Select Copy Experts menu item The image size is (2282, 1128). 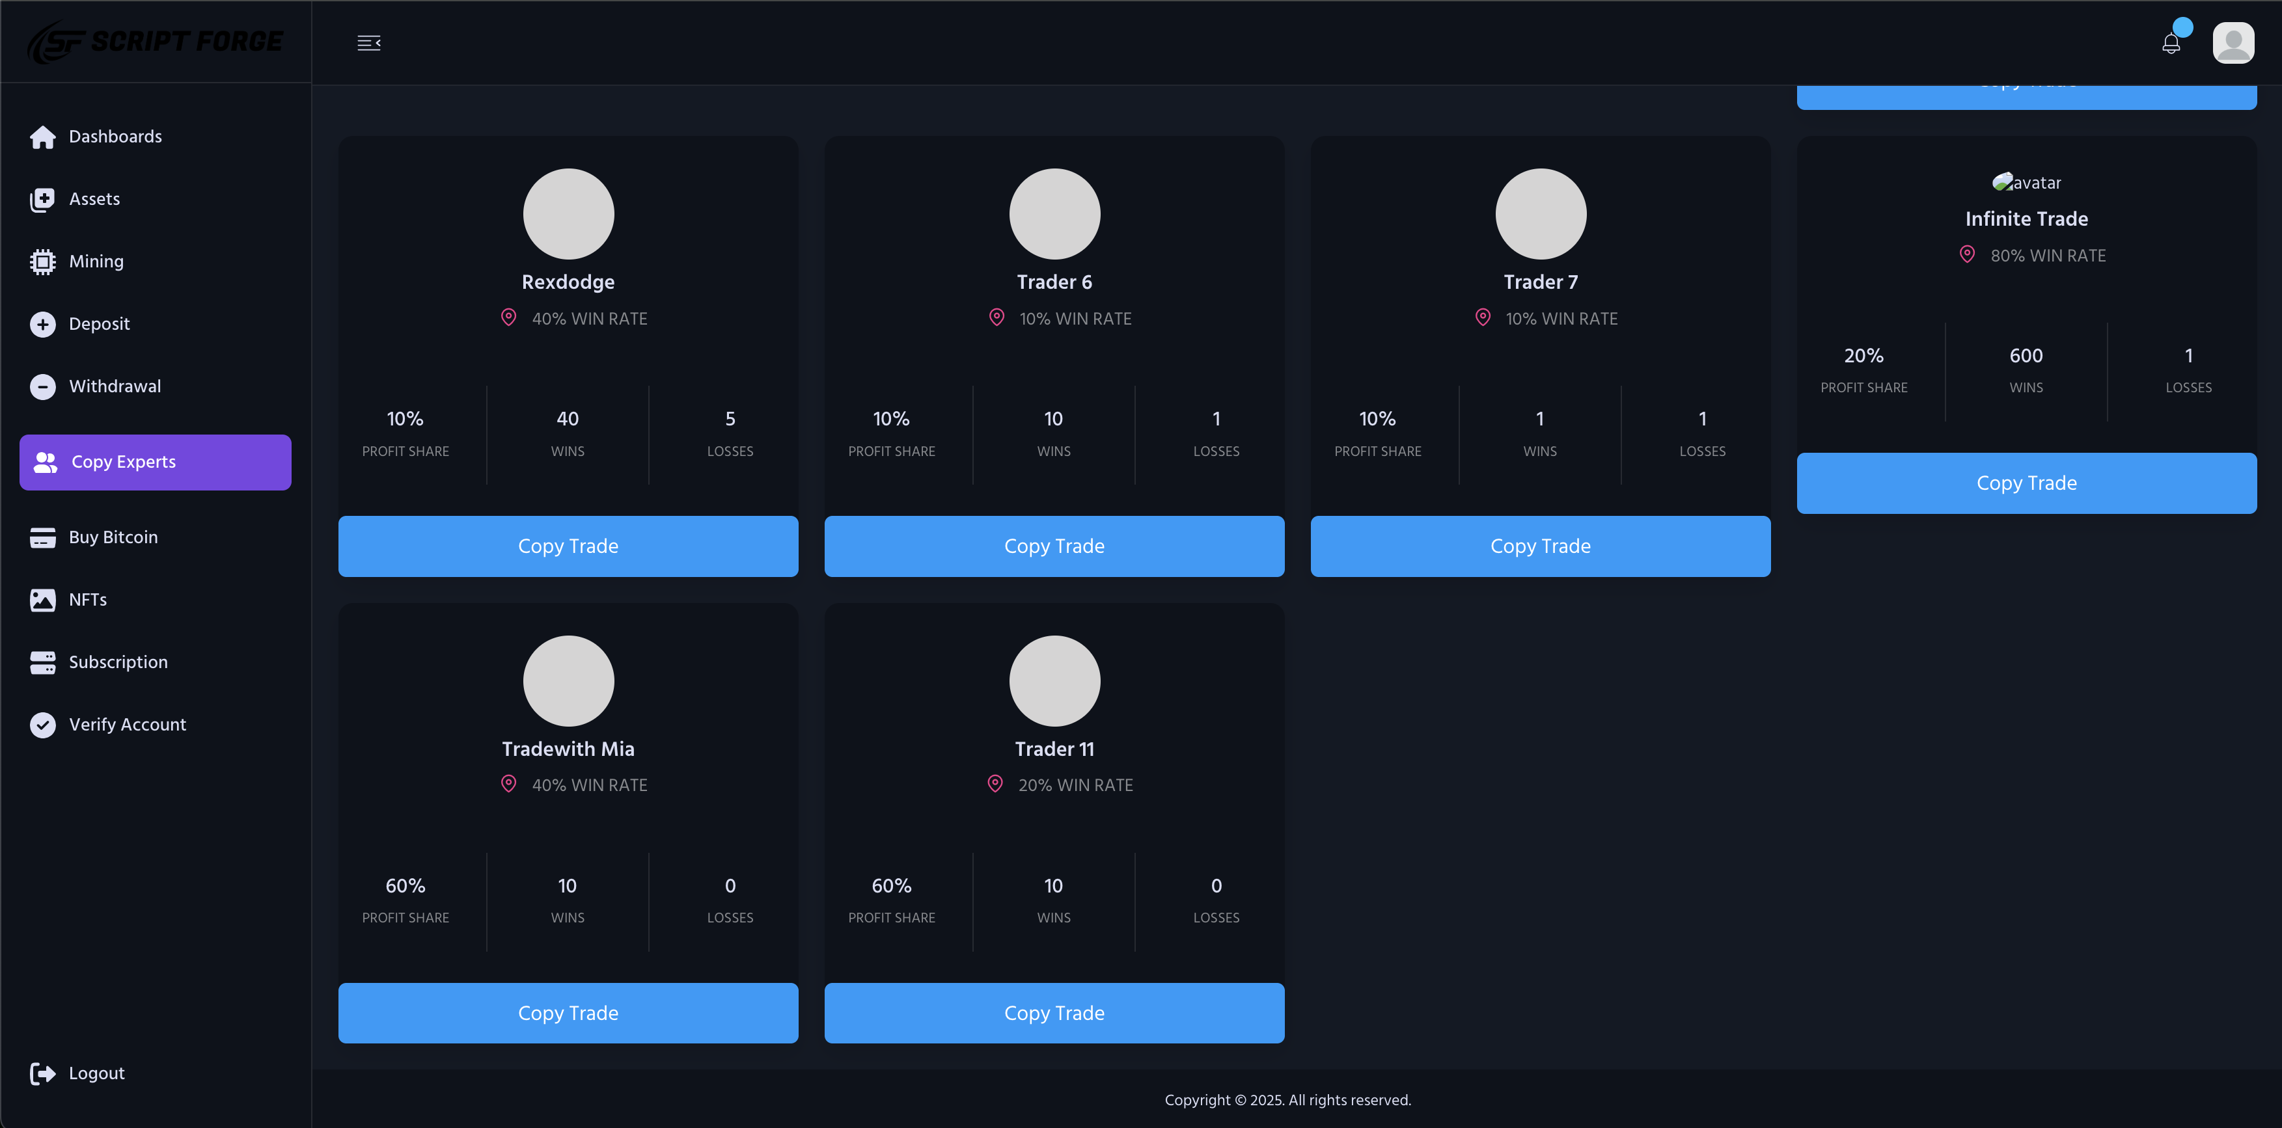pyautogui.click(x=155, y=462)
